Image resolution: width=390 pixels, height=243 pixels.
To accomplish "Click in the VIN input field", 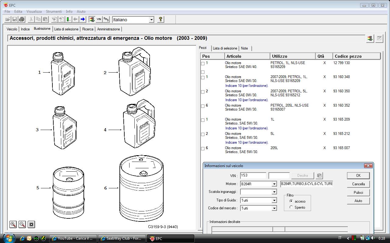I will click(253, 176).
